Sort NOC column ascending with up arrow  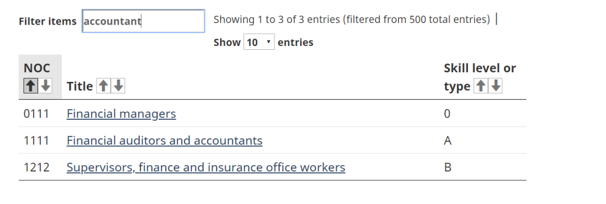coord(30,86)
